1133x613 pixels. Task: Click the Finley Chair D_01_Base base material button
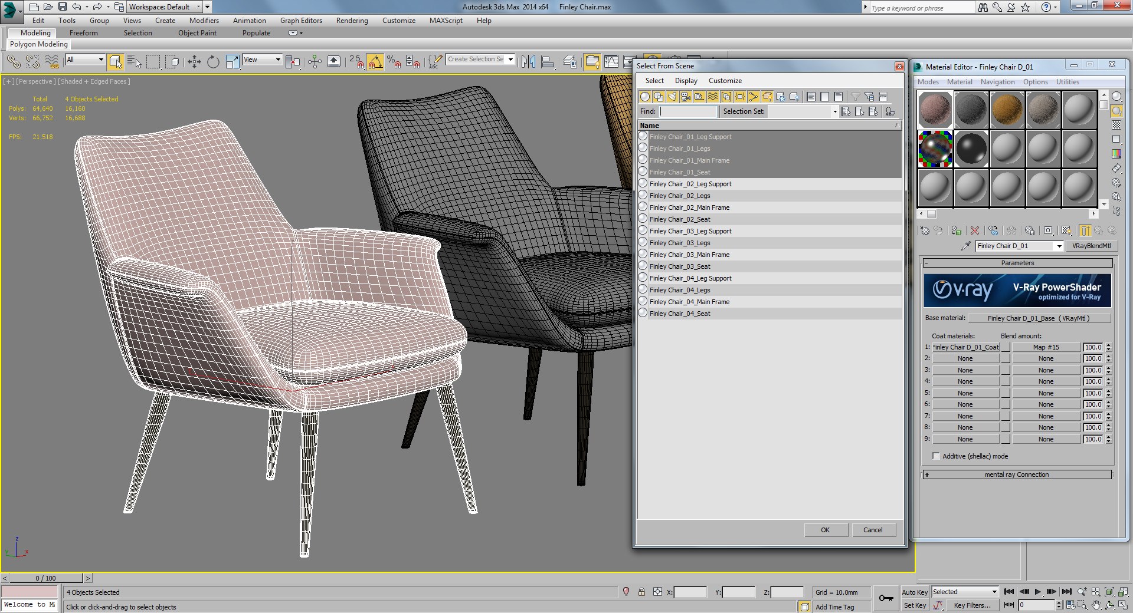click(x=1039, y=318)
